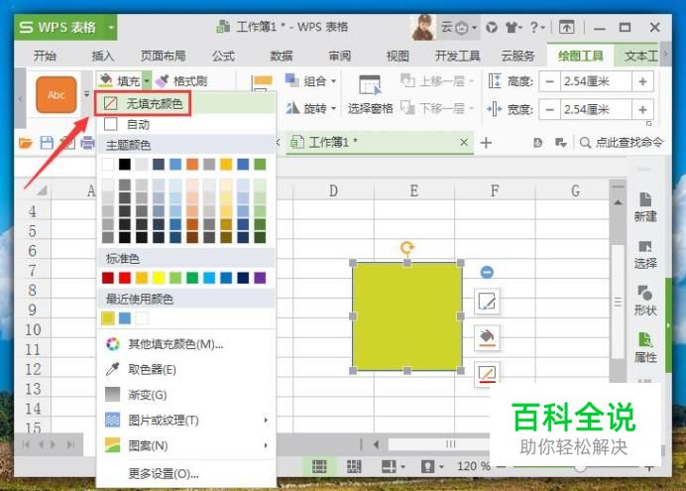686x491 pixels.
Task: Close the Workbook1 document tab
Action: click(x=464, y=142)
